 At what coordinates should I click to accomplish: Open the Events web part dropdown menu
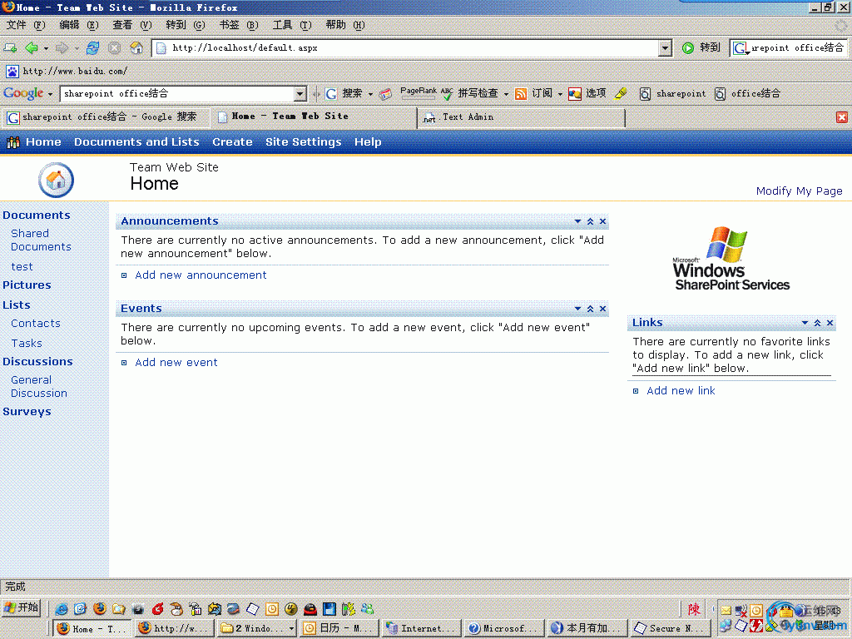tap(577, 309)
